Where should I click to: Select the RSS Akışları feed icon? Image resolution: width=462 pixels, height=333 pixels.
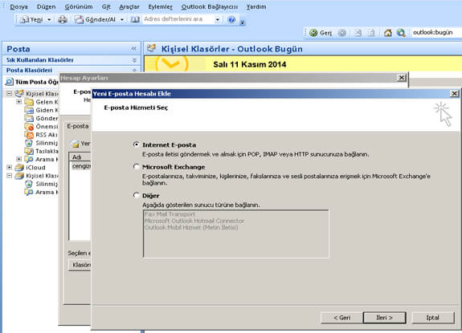(30, 135)
